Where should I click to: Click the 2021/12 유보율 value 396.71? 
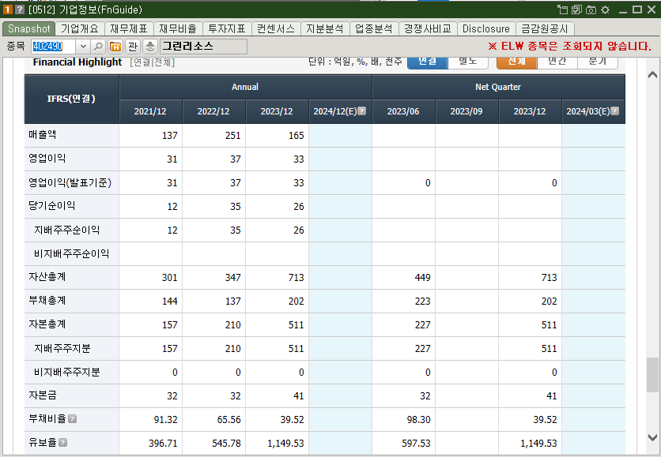point(163,443)
